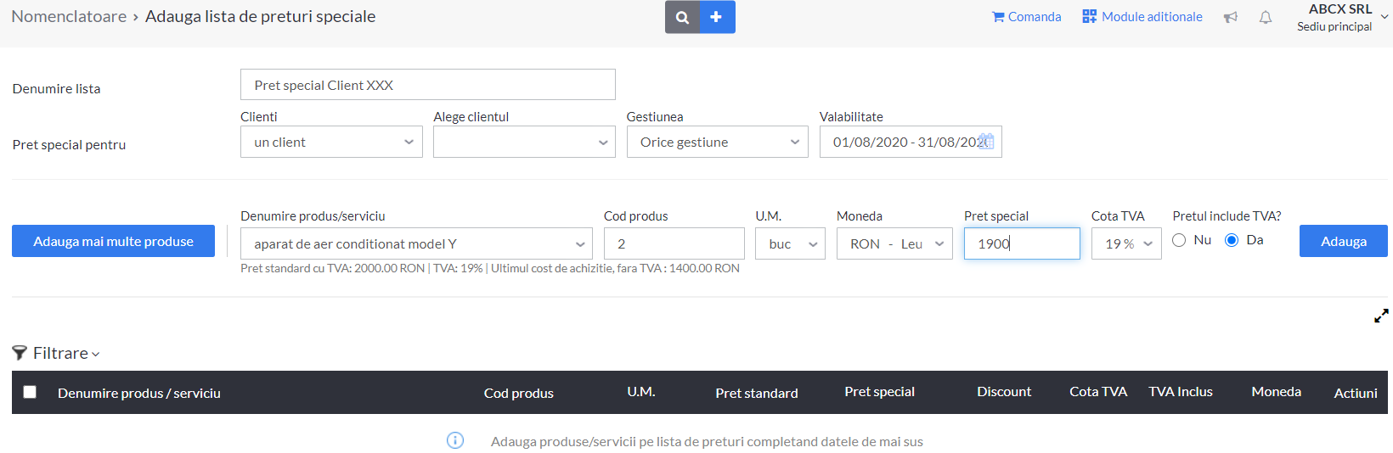Viewport: 1393px width, 453px height.
Task: Click the search magnifier icon button
Action: pos(682,17)
